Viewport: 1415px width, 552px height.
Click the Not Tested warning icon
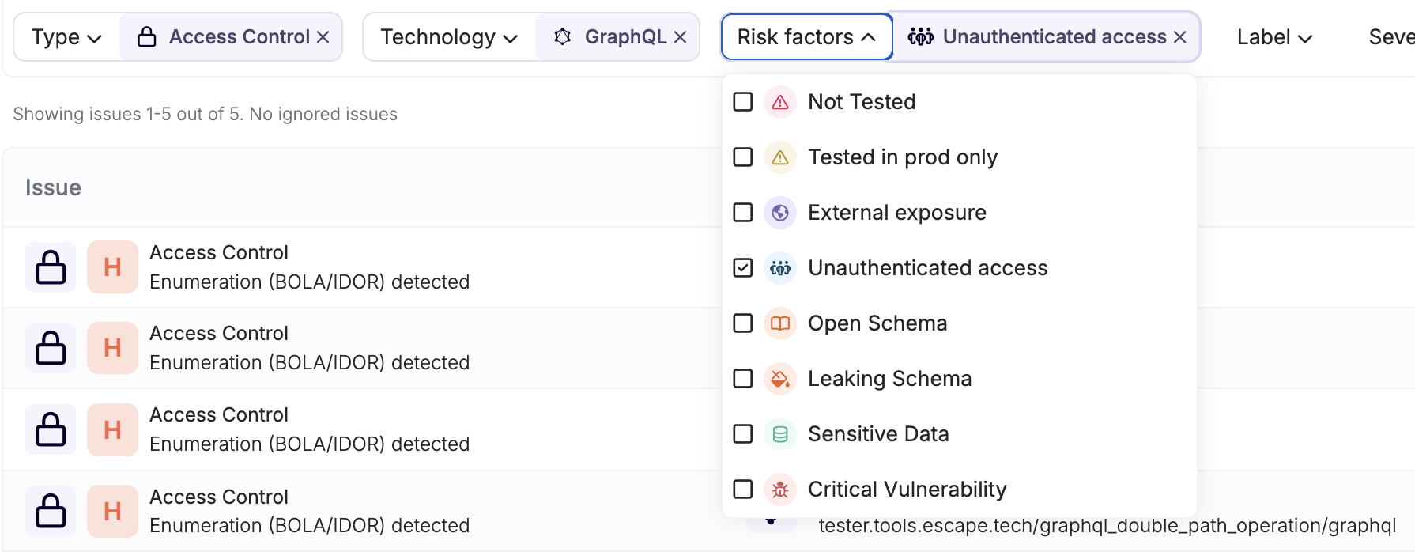click(779, 101)
